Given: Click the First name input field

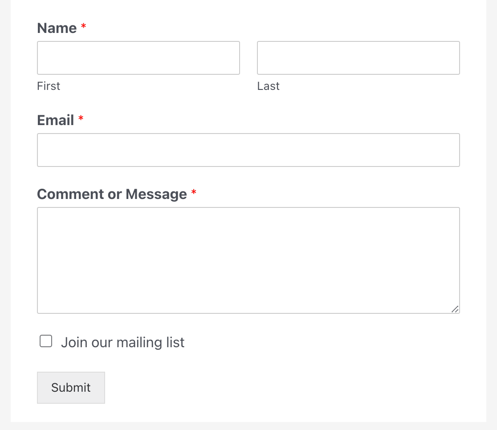Looking at the screenshot, I should pos(138,58).
